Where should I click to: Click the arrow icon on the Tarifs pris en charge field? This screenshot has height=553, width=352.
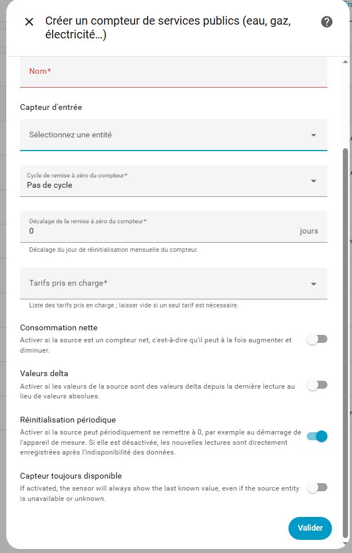(314, 284)
